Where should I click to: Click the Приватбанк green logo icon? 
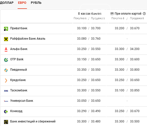pyautogui.click(x=6, y=29)
